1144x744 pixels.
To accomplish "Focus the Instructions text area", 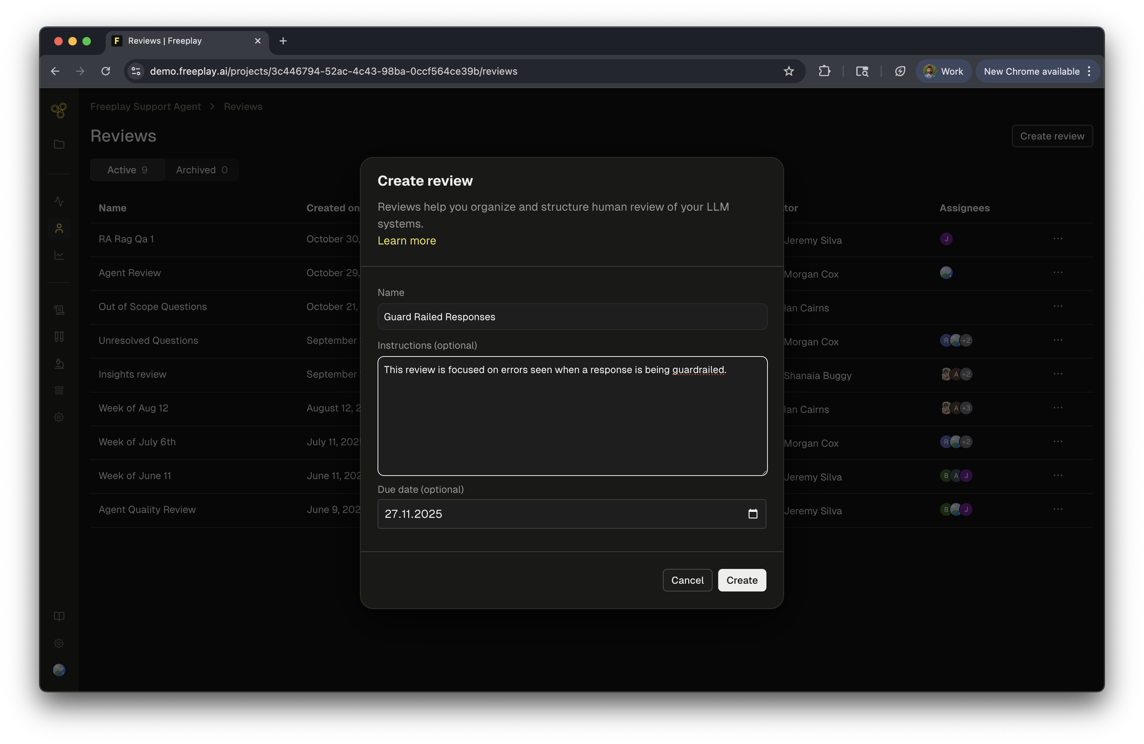I will pos(572,416).
